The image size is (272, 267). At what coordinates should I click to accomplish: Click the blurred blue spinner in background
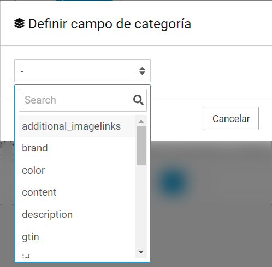coord(173,181)
